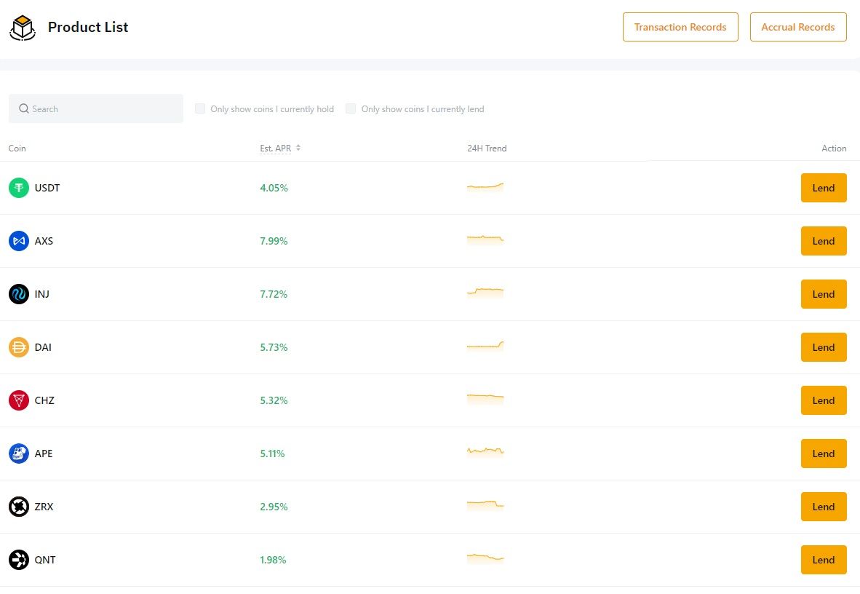Click the USDT coin icon
The image size is (860, 594).
(x=19, y=188)
